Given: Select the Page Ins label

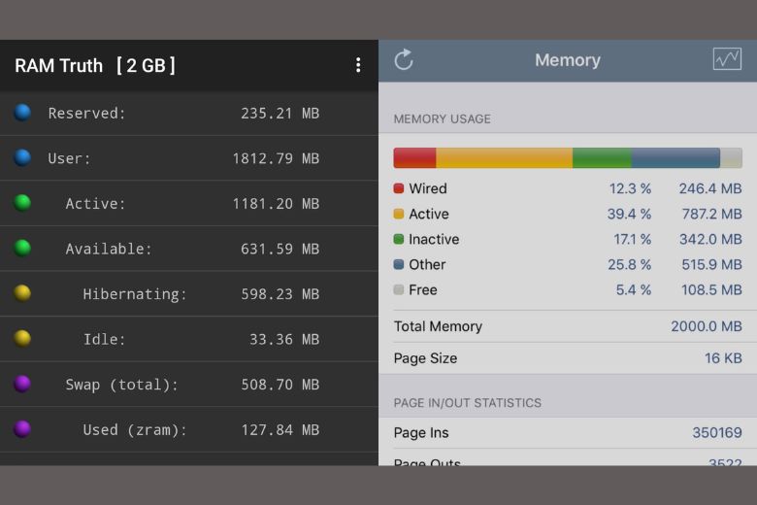Looking at the screenshot, I should pos(421,432).
